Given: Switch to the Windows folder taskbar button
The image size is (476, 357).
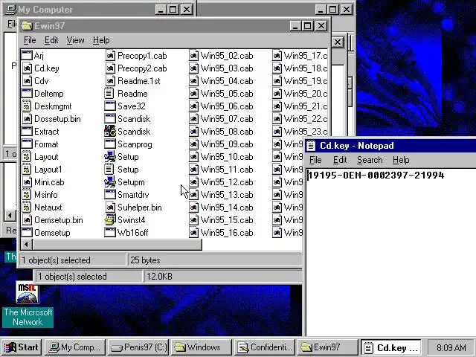Looking at the screenshot, I should (x=202, y=347).
